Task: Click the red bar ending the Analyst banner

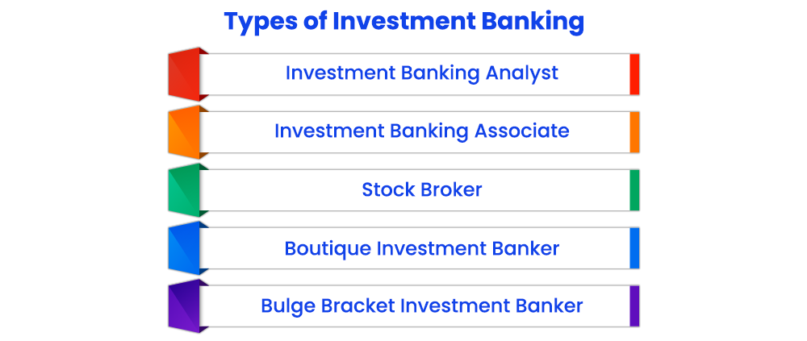Action: pyautogui.click(x=634, y=74)
